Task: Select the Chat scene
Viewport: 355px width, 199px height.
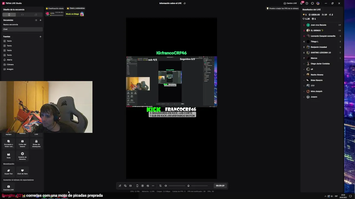Action: [22, 29]
